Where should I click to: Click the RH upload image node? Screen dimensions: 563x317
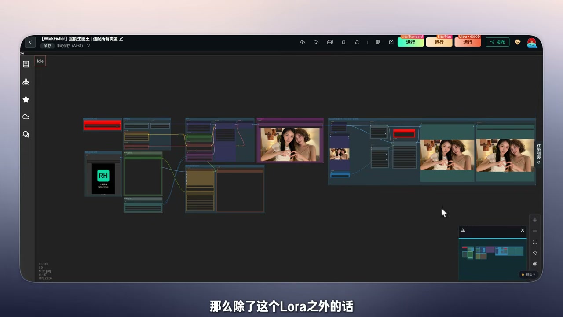coord(103,179)
